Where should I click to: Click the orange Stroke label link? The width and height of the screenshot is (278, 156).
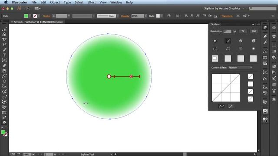46,16
